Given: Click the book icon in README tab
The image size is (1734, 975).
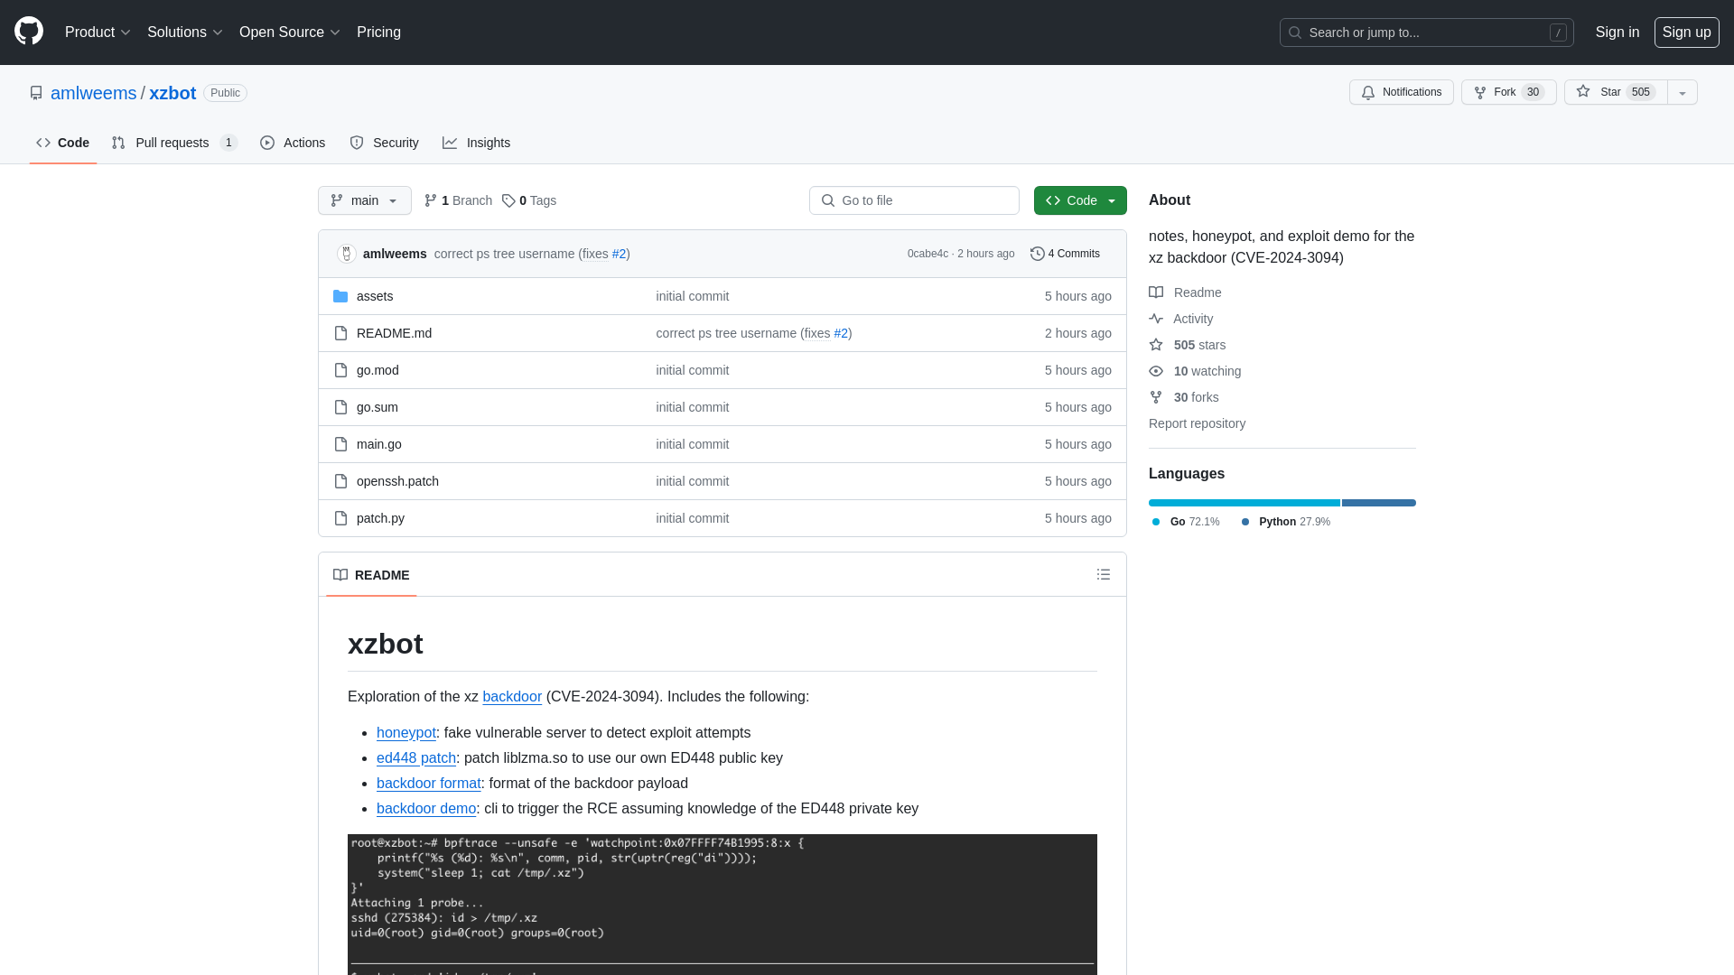Looking at the screenshot, I should pos(340,575).
